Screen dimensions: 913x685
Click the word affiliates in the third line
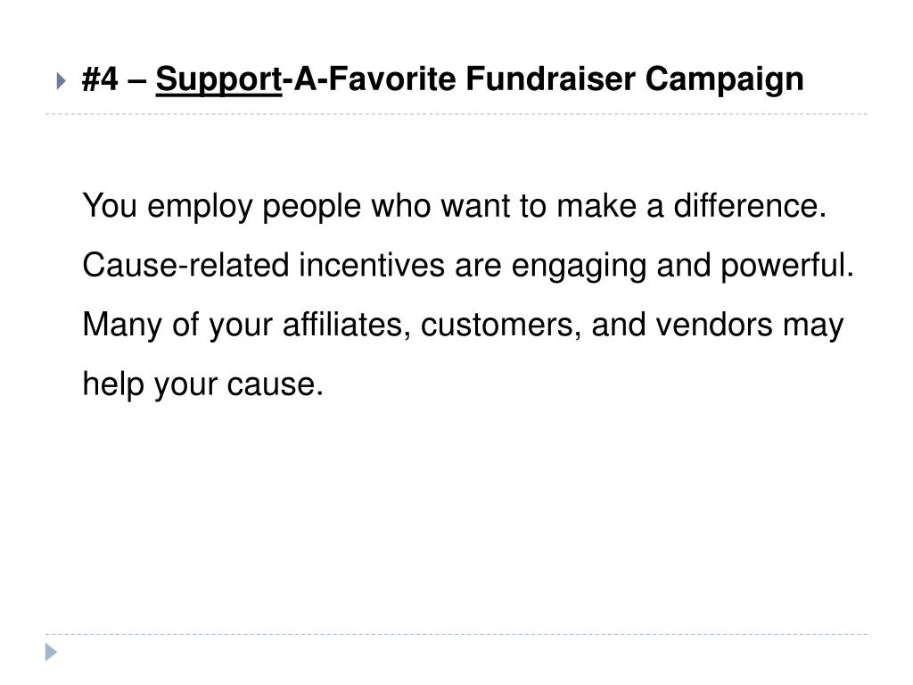tap(342, 325)
